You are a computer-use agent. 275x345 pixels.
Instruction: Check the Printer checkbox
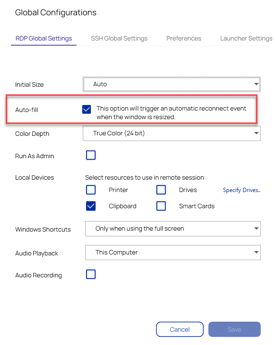91,190
